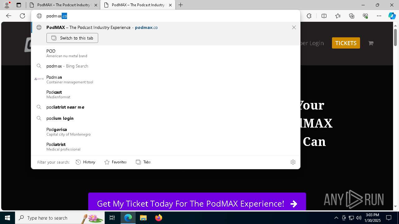
Task: Switch to the first PodMAX tab
Action: coord(63,5)
